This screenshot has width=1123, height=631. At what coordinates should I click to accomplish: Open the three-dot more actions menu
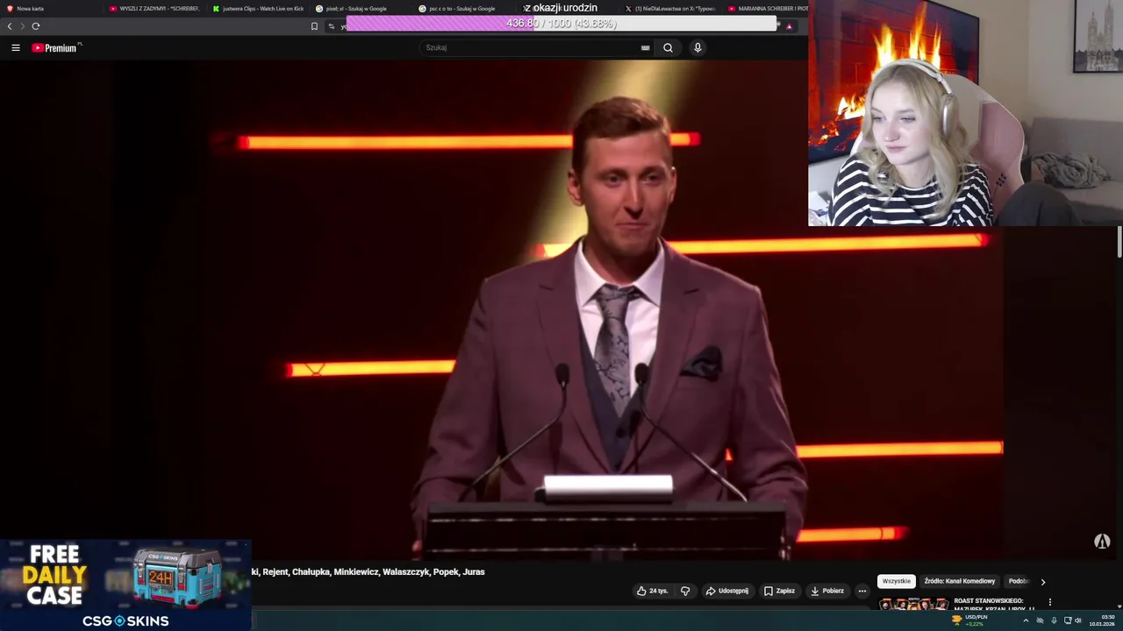(862, 591)
